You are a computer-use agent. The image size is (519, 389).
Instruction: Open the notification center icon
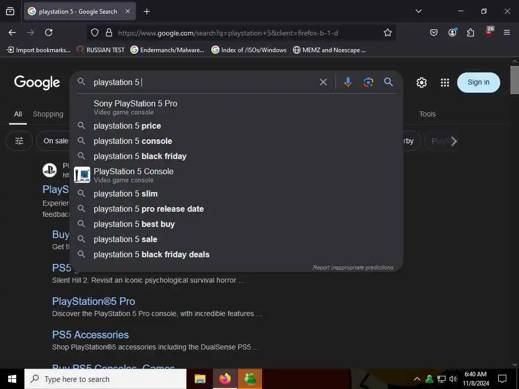pyautogui.click(x=502, y=379)
